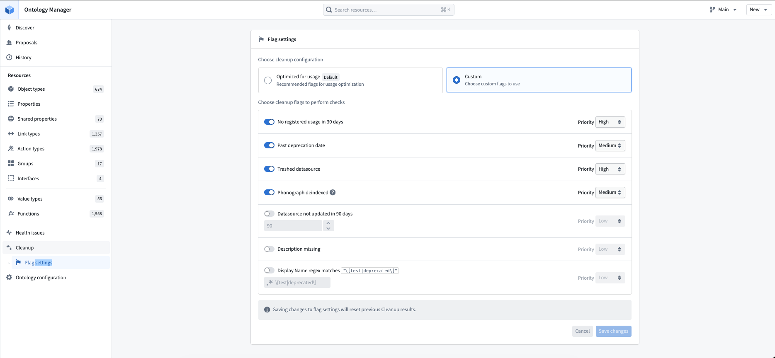Click the Main branch icon
The image size is (775, 358).
[712, 10]
